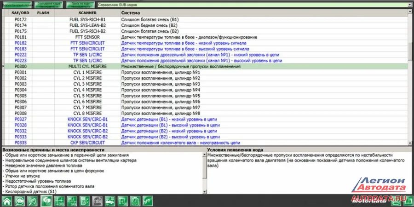The width and height of the screenshot is (414, 207).
Task: Select the P0327 KNOCK SEN/CIRC-B1 row
Action: pyautogui.click(x=87, y=119)
